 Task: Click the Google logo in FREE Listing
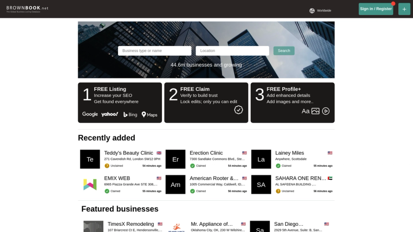click(90, 114)
